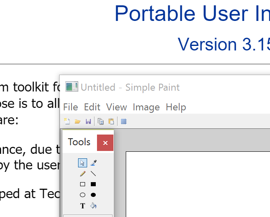Click the Copy toolbar icon
Screen dimensions: 270x217
101,121
